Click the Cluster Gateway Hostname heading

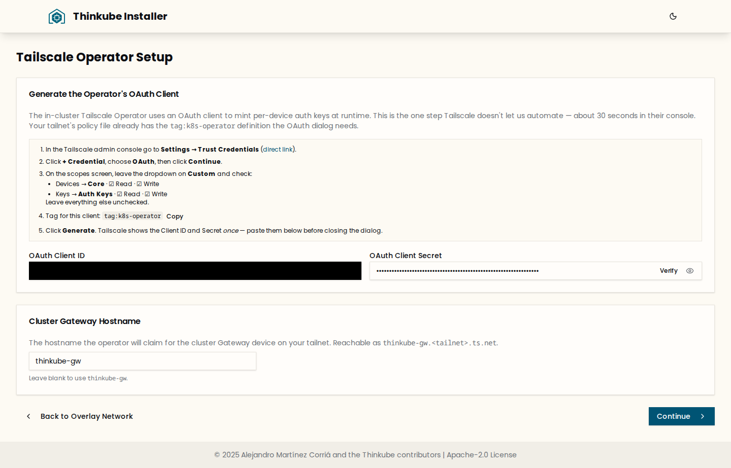(85, 321)
